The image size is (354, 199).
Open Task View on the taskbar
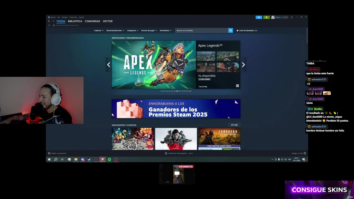click(62, 159)
